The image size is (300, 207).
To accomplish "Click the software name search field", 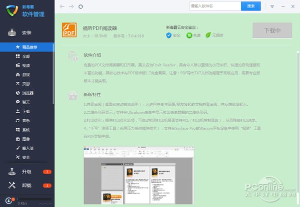I will tap(215, 6).
